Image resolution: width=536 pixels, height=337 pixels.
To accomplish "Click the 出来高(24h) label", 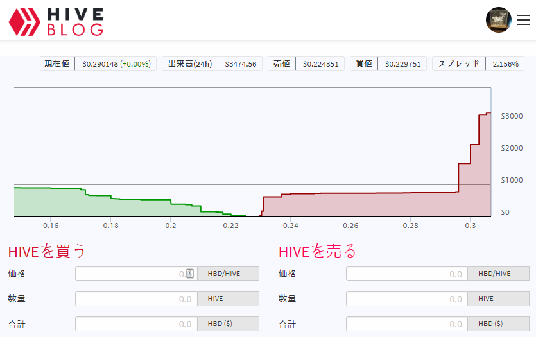I will (190, 64).
